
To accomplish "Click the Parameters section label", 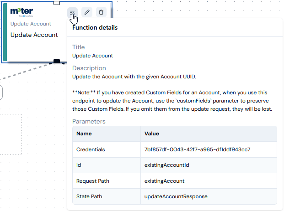I will (x=89, y=122).
